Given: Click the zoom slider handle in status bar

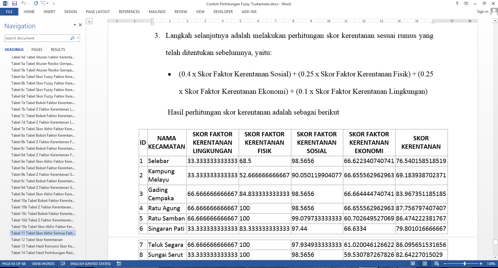Looking at the screenshot, I should coord(464,264).
